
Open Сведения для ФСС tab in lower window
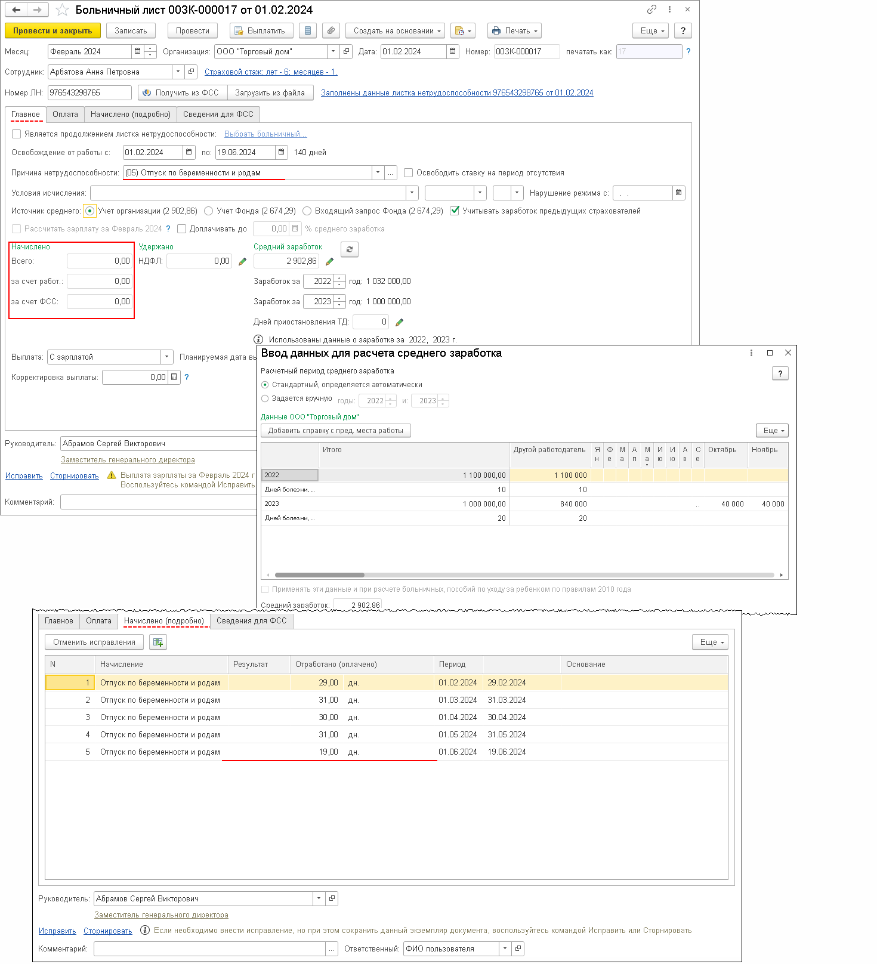(252, 621)
